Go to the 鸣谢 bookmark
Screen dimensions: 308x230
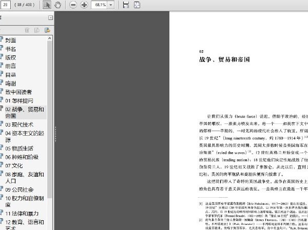(11, 83)
